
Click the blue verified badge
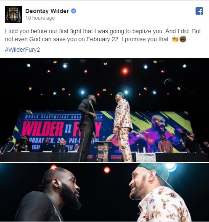pyautogui.click(x=74, y=11)
